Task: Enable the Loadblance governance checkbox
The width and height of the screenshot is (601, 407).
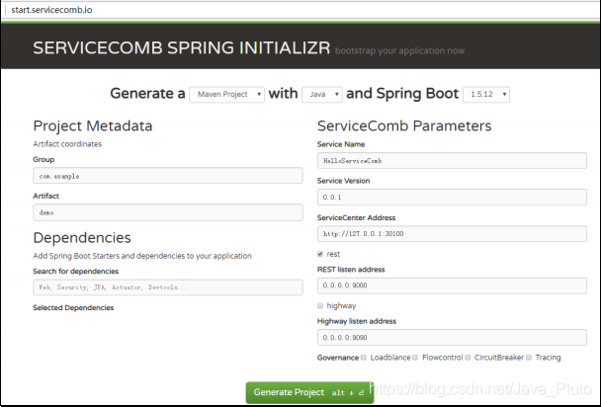Action: pos(364,358)
